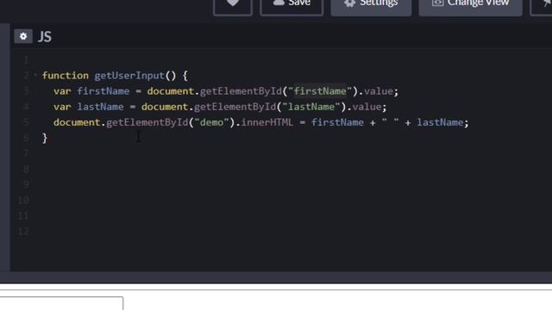Click innerHTML on line 5
Viewport: 552px width, 310px height.
(267, 122)
